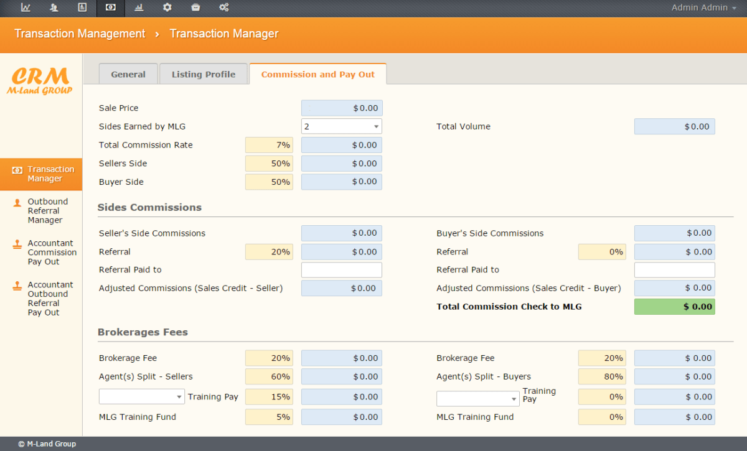Open Accountant Outbound Referral Pay Out

pyautogui.click(x=50, y=299)
